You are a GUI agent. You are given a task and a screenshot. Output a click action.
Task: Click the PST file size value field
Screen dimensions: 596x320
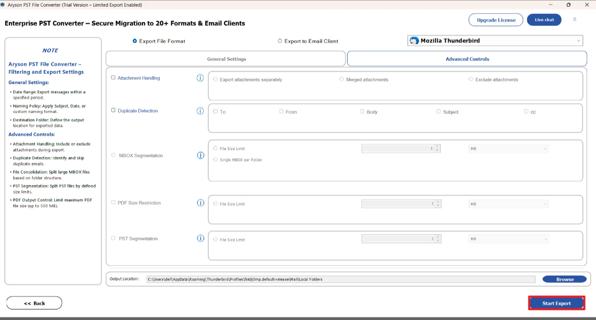[399, 239]
